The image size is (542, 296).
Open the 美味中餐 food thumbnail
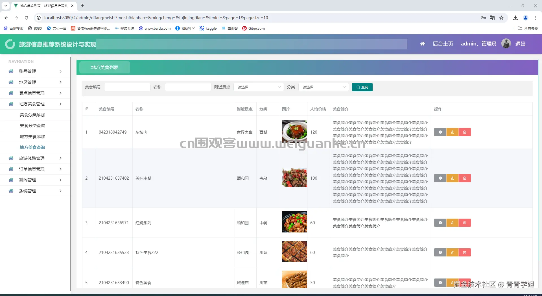point(294,177)
